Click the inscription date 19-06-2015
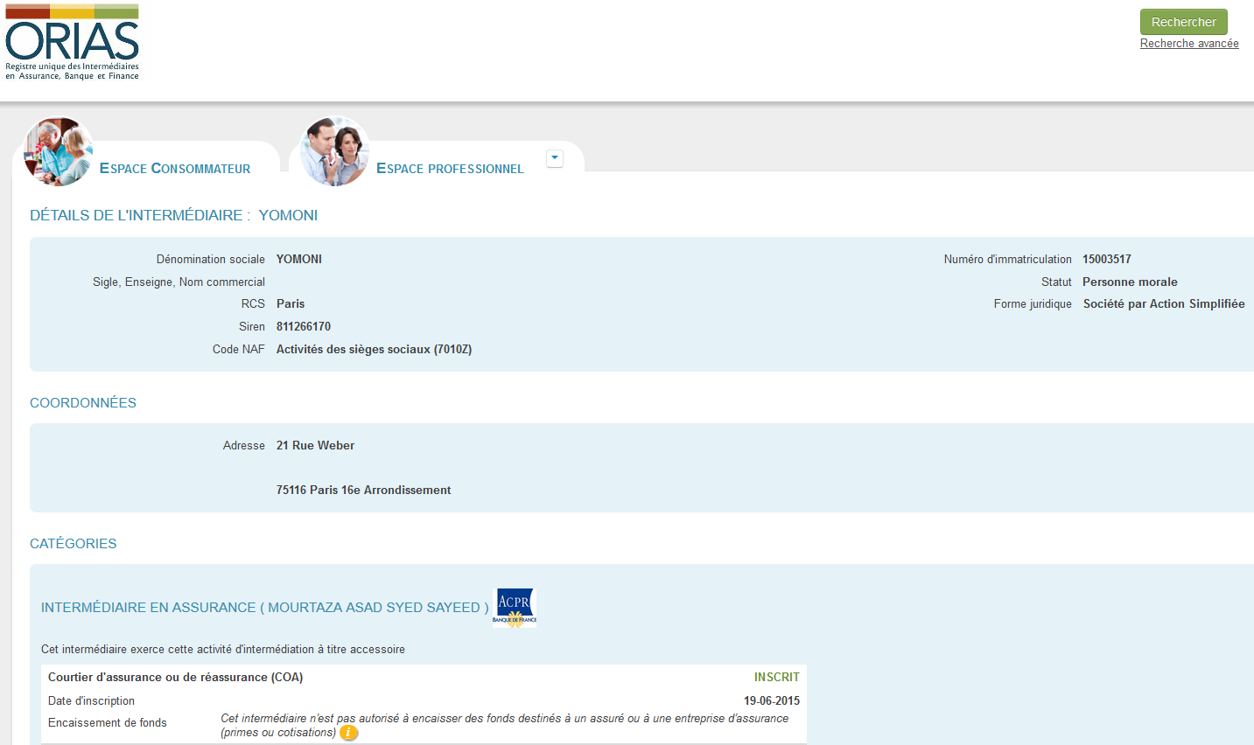 coord(772,701)
